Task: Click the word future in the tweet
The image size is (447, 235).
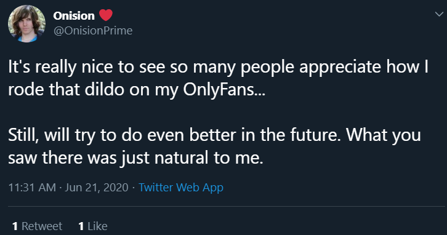Action: point(316,135)
